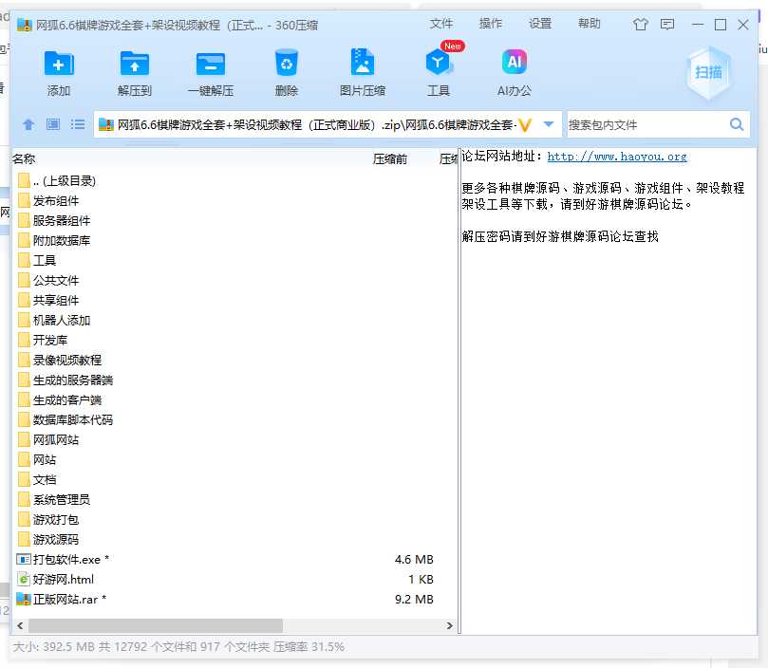The height and width of the screenshot is (668, 768).
Task: Open the 设置 menu
Action: (540, 24)
